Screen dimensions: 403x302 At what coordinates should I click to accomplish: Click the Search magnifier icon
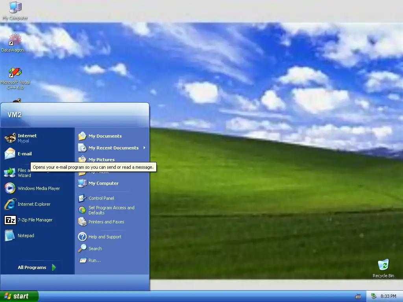tap(82, 249)
